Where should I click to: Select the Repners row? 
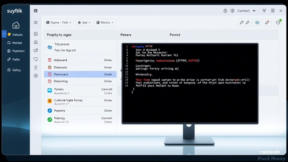coord(80,111)
